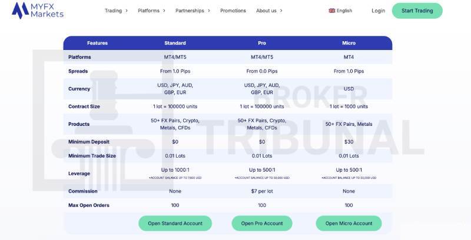Open the About us menu

266,11
